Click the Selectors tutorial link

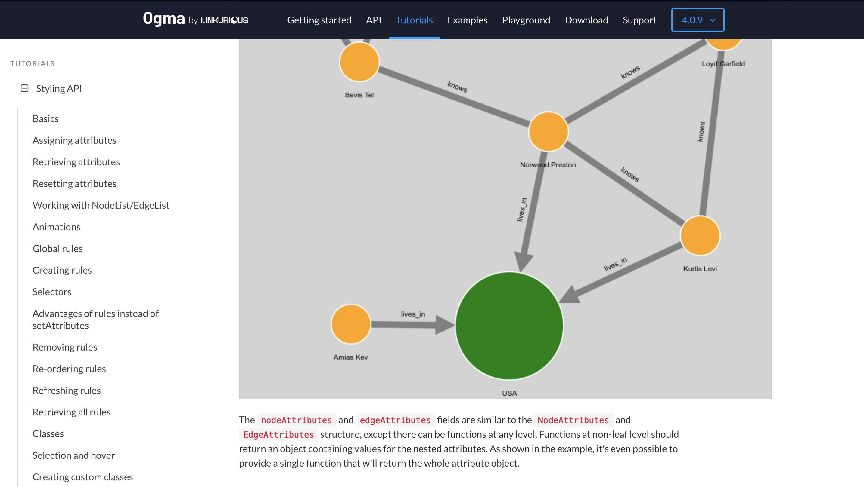tap(51, 292)
